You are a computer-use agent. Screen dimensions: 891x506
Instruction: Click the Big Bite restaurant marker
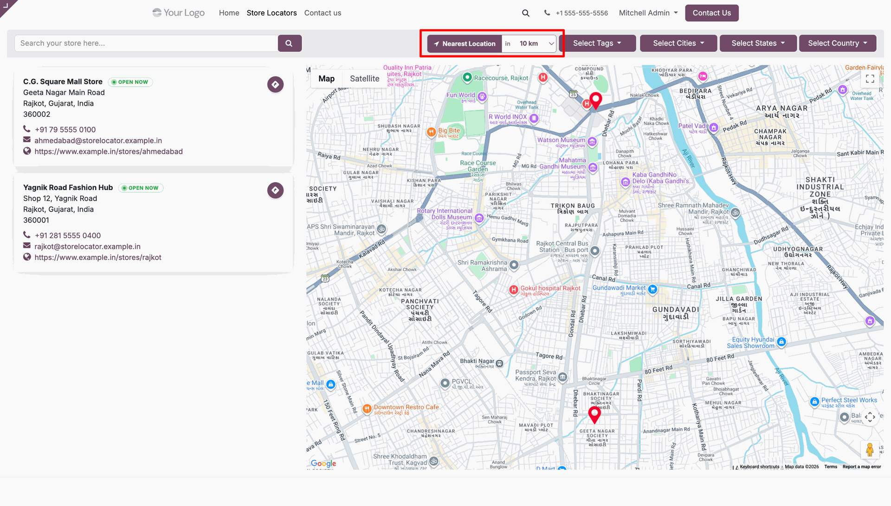pyautogui.click(x=431, y=132)
